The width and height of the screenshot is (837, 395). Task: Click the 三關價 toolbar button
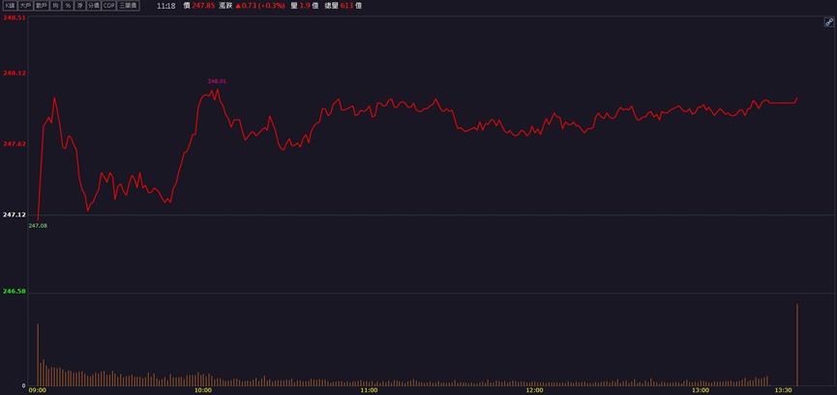tap(129, 6)
